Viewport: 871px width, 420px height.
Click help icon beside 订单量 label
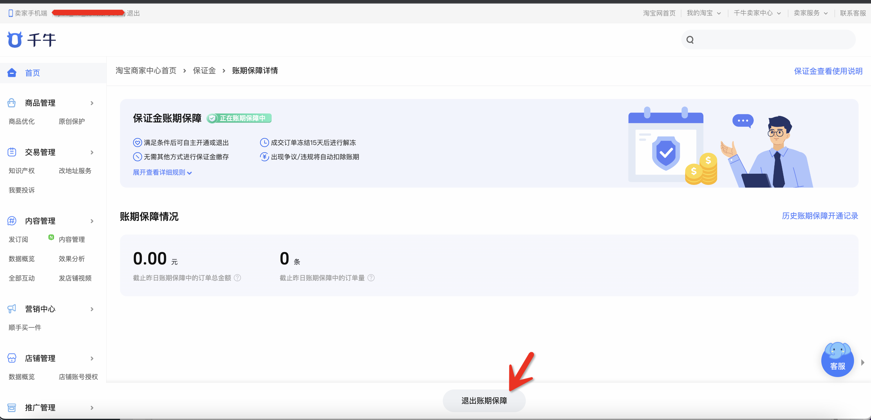pyautogui.click(x=371, y=277)
